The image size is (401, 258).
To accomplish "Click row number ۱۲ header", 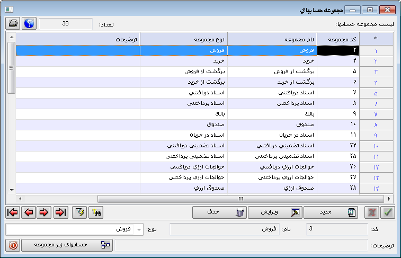I will (x=376, y=167).
